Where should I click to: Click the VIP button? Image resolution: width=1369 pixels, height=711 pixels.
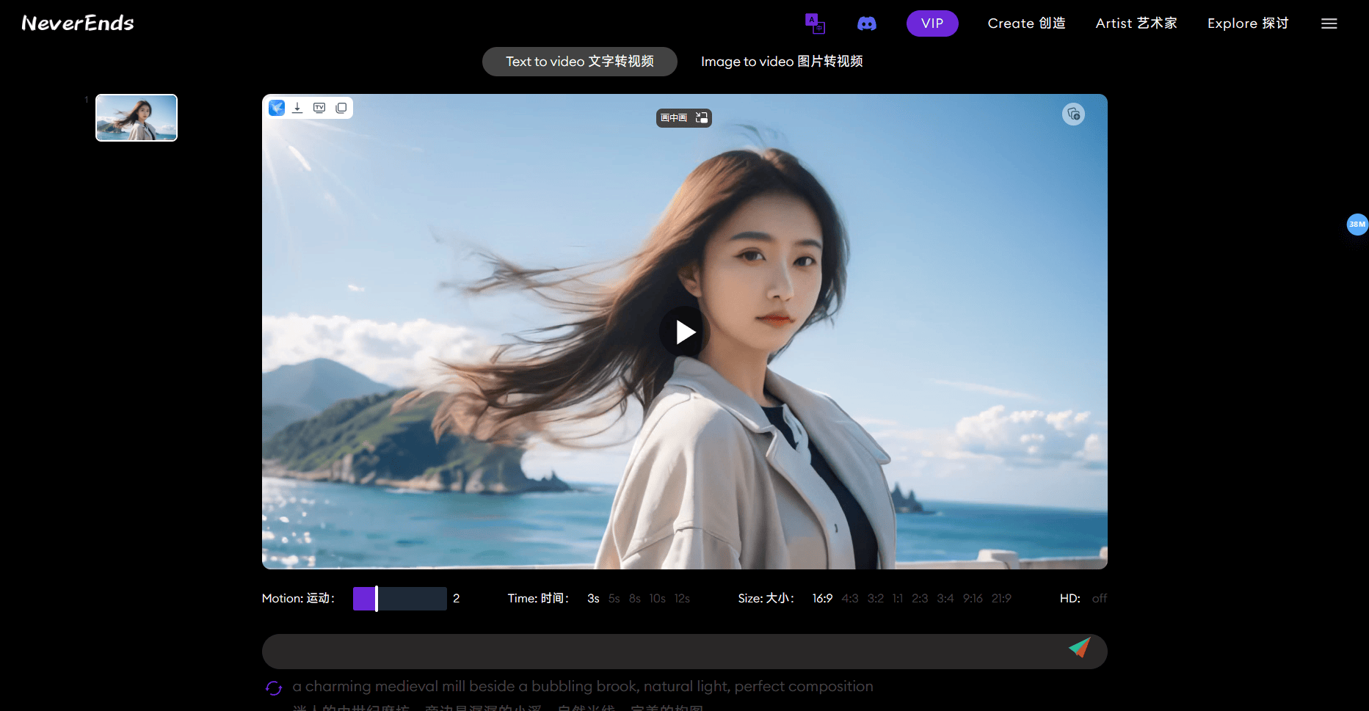pos(932,23)
